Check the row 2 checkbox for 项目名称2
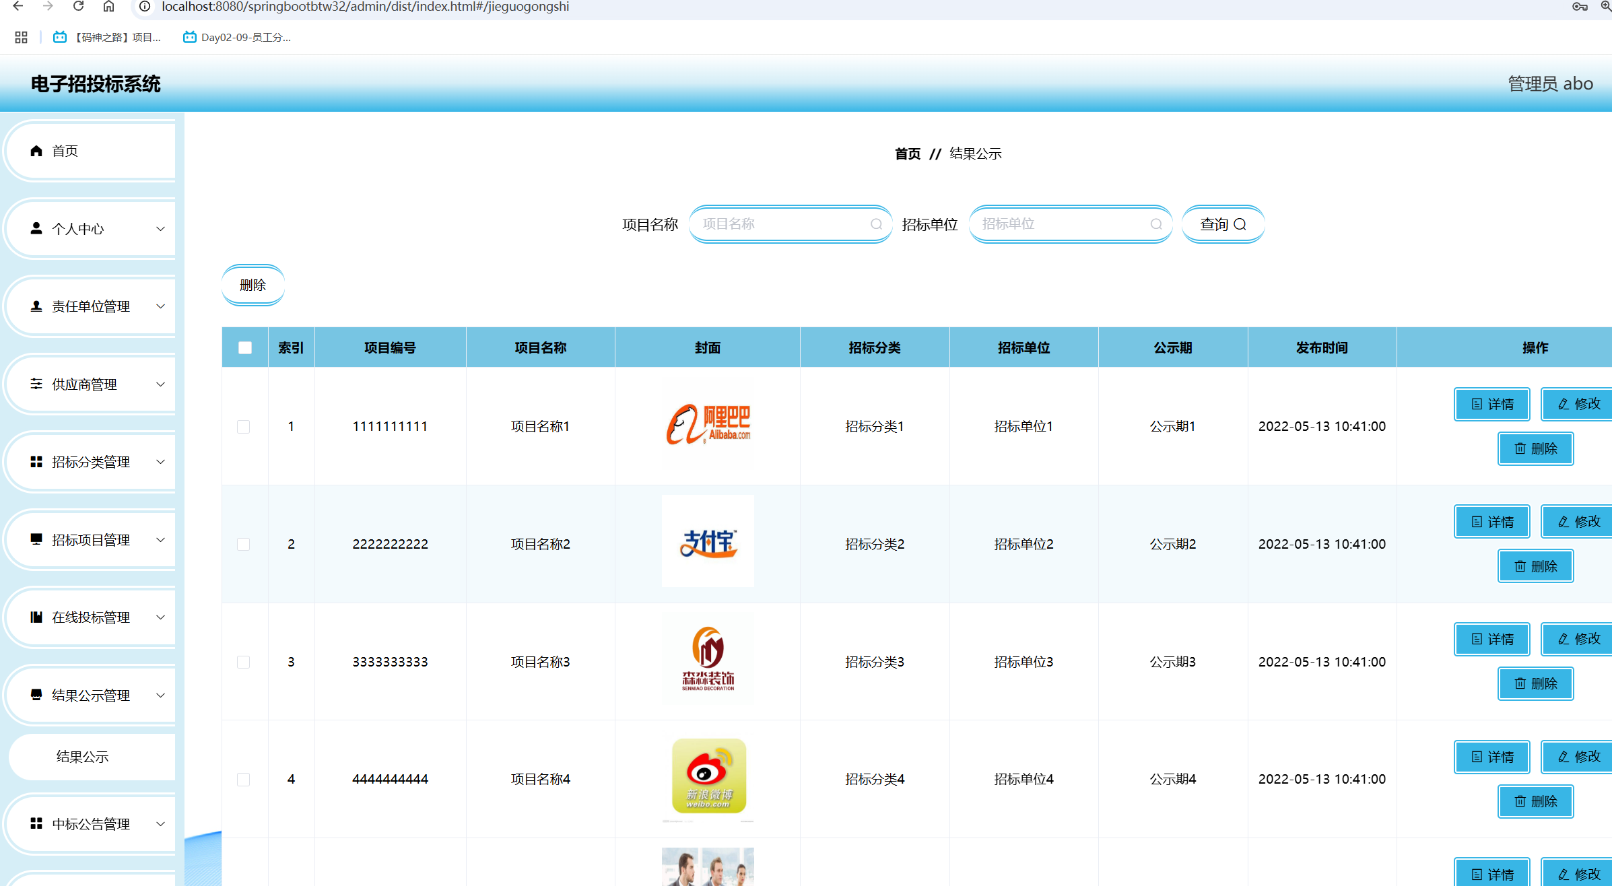Screen dimensions: 1612x886 [x=244, y=544]
